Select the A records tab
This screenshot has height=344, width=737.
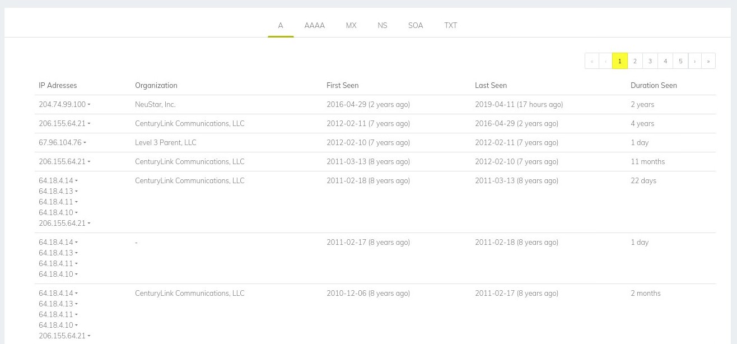tap(281, 25)
